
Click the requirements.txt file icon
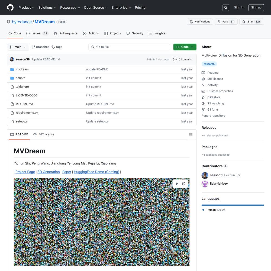12,113
